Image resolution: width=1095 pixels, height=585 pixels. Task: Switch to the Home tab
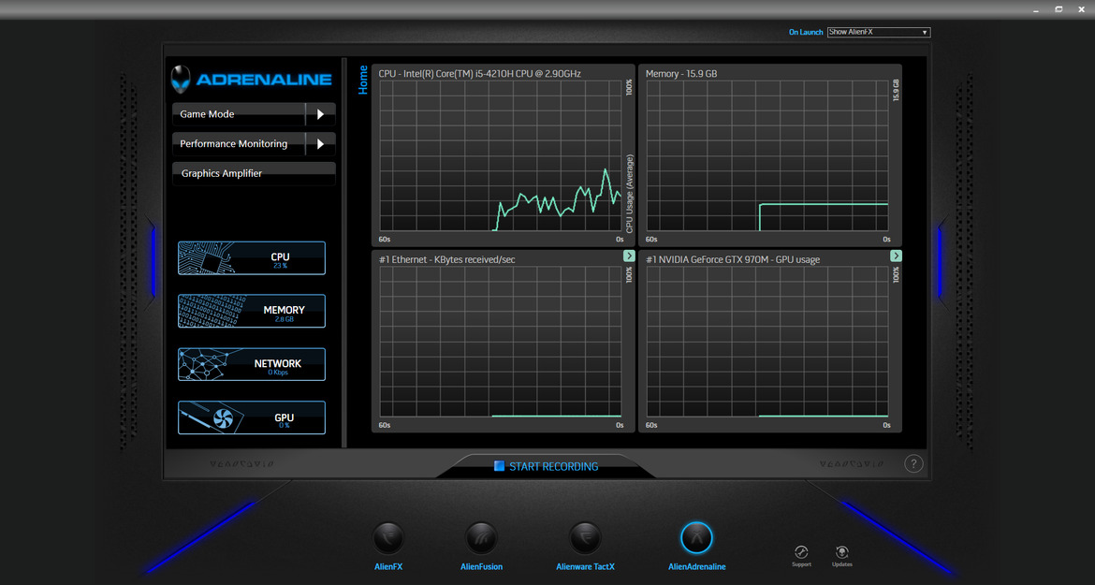(x=363, y=80)
